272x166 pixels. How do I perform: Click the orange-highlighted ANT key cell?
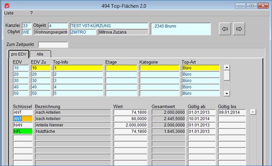23,119
